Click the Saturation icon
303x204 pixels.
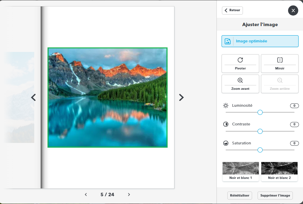226,143
